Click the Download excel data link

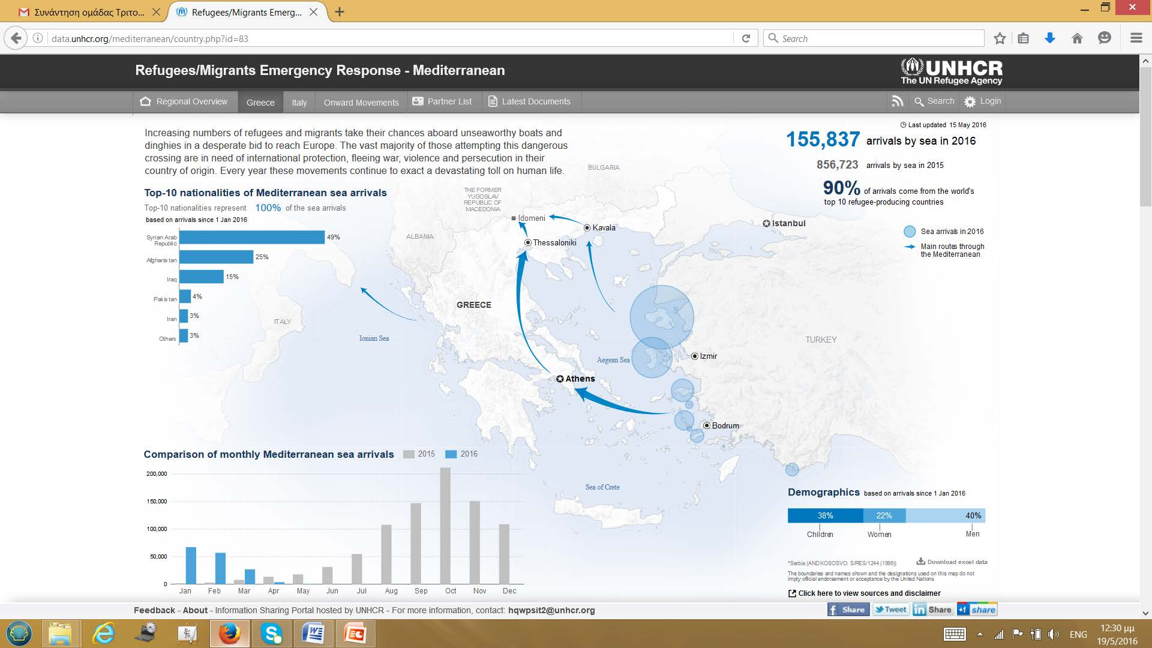tap(952, 562)
